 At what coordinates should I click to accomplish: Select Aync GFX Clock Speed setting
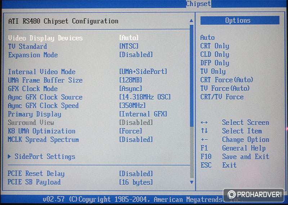[43, 106]
